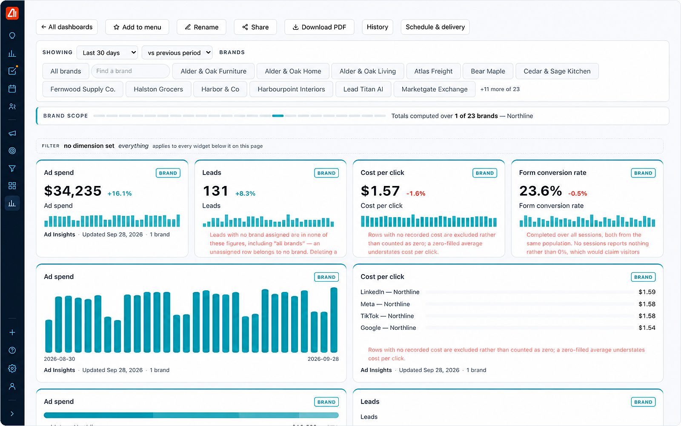Share the dashboard

[255, 27]
